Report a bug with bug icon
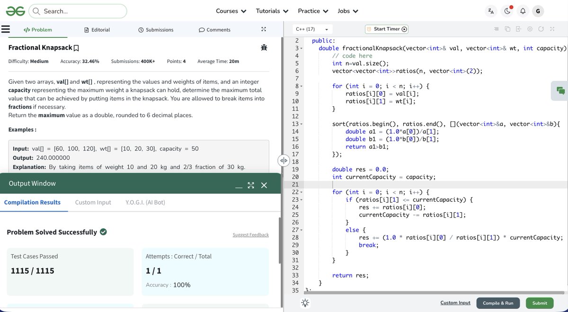Screen dimensions: 568x312 point(264,47)
